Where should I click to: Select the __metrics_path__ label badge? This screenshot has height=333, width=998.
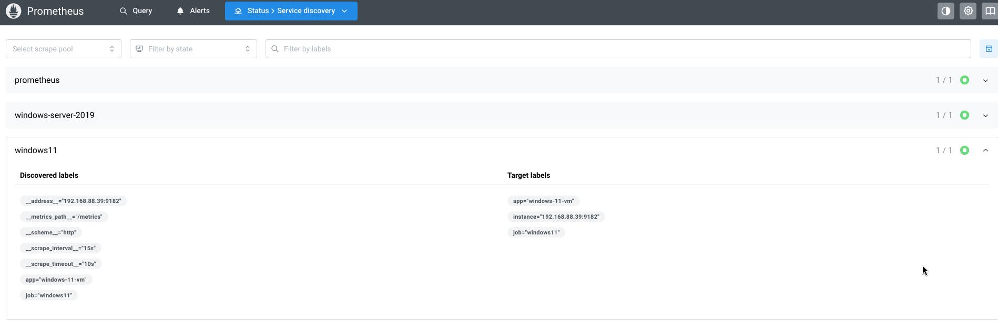click(x=64, y=217)
